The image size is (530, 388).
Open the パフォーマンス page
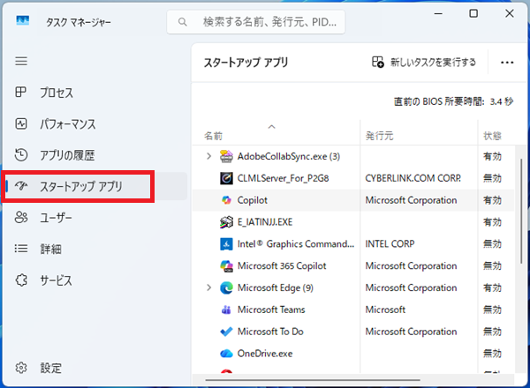click(x=67, y=124)
